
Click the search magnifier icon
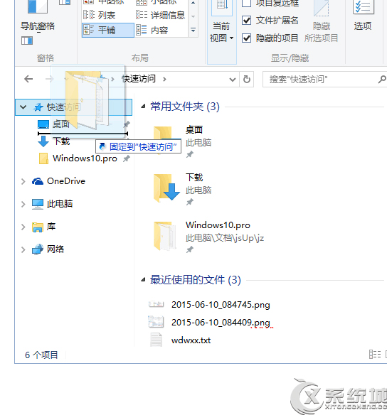coord(382,79)
